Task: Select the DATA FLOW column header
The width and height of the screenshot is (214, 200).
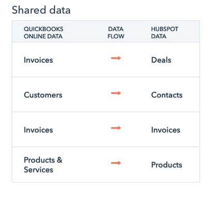Action: pos(116,33)
